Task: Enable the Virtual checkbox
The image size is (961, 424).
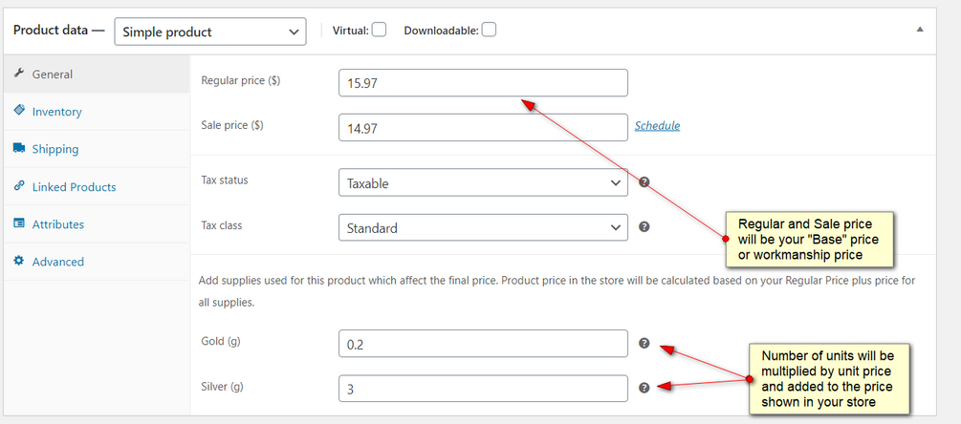Action: (379, 30)
